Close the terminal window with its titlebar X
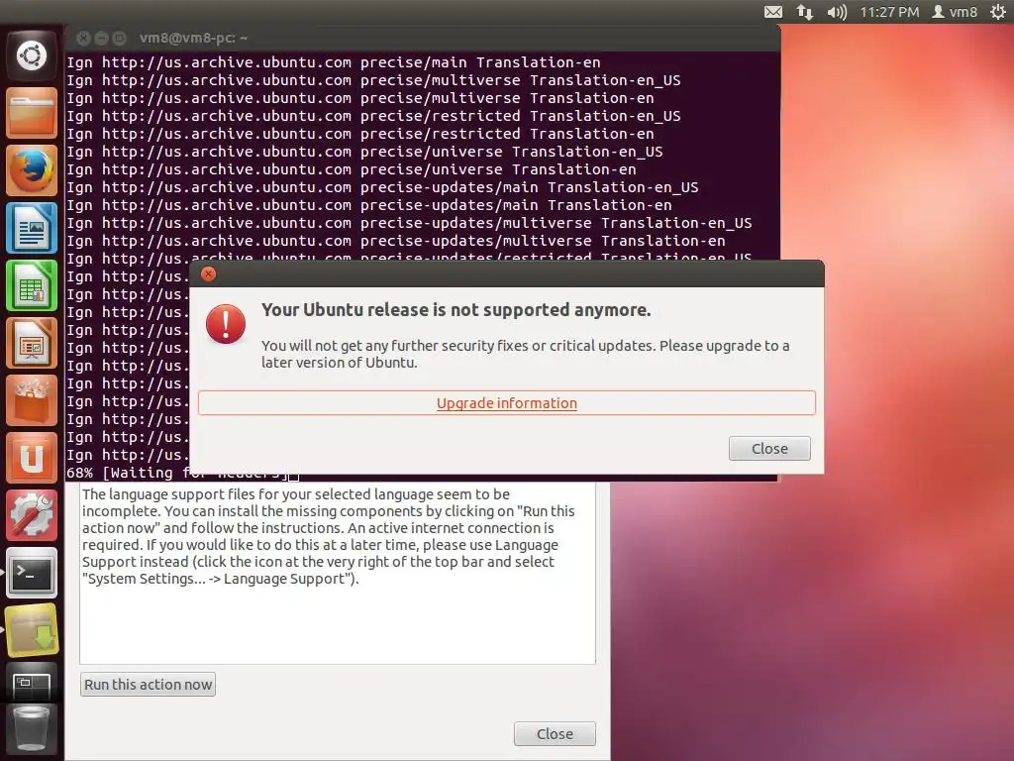The image size is (1014, 761). (x=83, y=39)
